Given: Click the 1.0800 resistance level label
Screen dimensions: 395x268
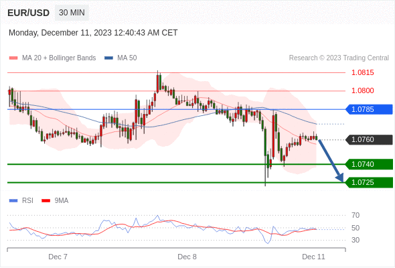Looking at the screenshot, I should point(362,90).
